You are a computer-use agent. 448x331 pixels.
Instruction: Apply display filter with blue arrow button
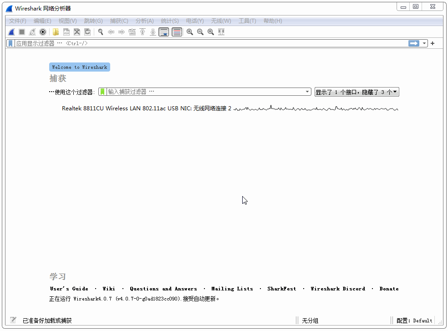[414, 43]
